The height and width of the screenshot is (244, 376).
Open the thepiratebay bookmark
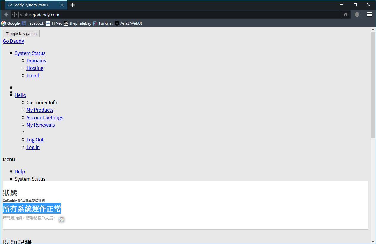[x=77, y=23]
